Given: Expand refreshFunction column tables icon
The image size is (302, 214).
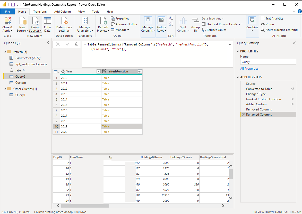Looking at the screenshot, I should [x=140, y=71].
